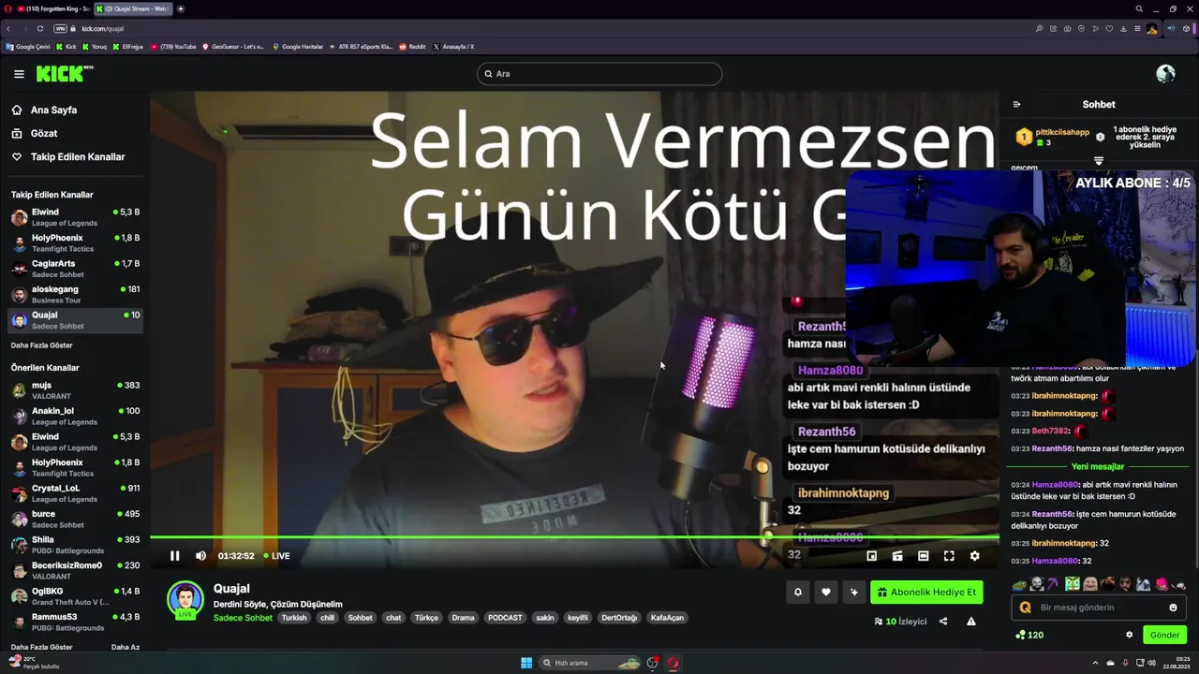The width and height of the screenshot is (1199, 674).
Task: Click the search box Ara
Action: [x=599, y=74]
